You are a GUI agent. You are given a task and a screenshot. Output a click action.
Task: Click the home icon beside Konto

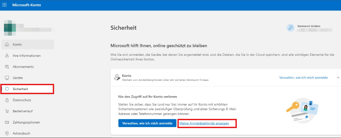coord(7,44)
